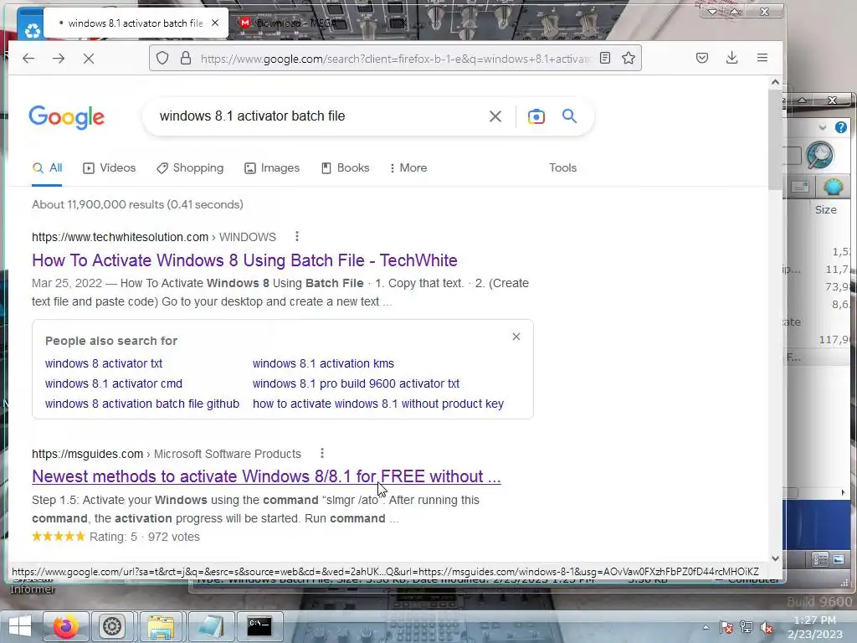Image resolution: width=857 pixels, height=643 pixels.
Task: Switch to the Books tab
Action: [x=345, y=167]
